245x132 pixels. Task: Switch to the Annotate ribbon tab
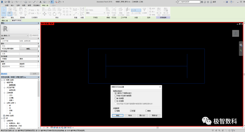pos(18,5)
